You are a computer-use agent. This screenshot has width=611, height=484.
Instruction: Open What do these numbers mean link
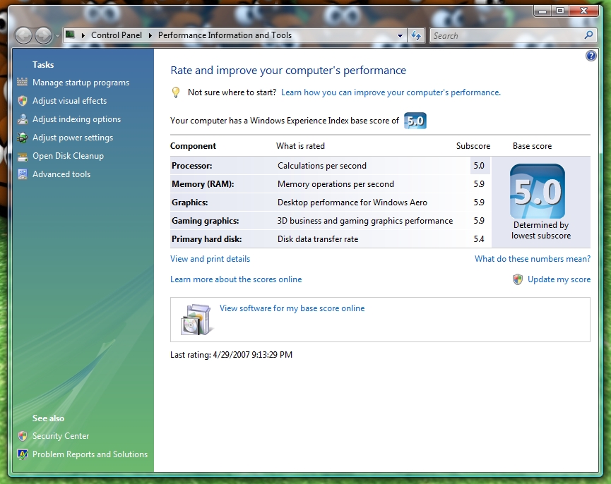tap(533, 259)
